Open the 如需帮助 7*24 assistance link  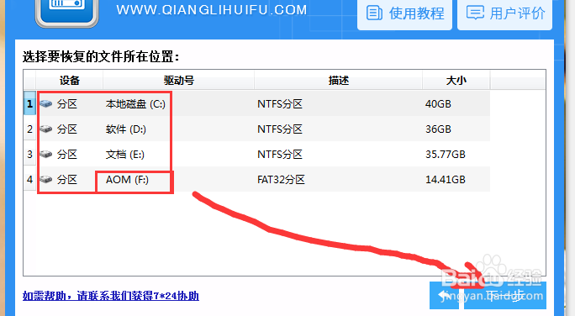pos(111,296)
